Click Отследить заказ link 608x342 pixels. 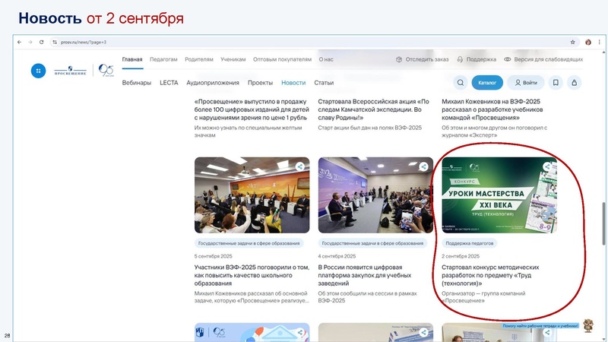tap(423, 59)
